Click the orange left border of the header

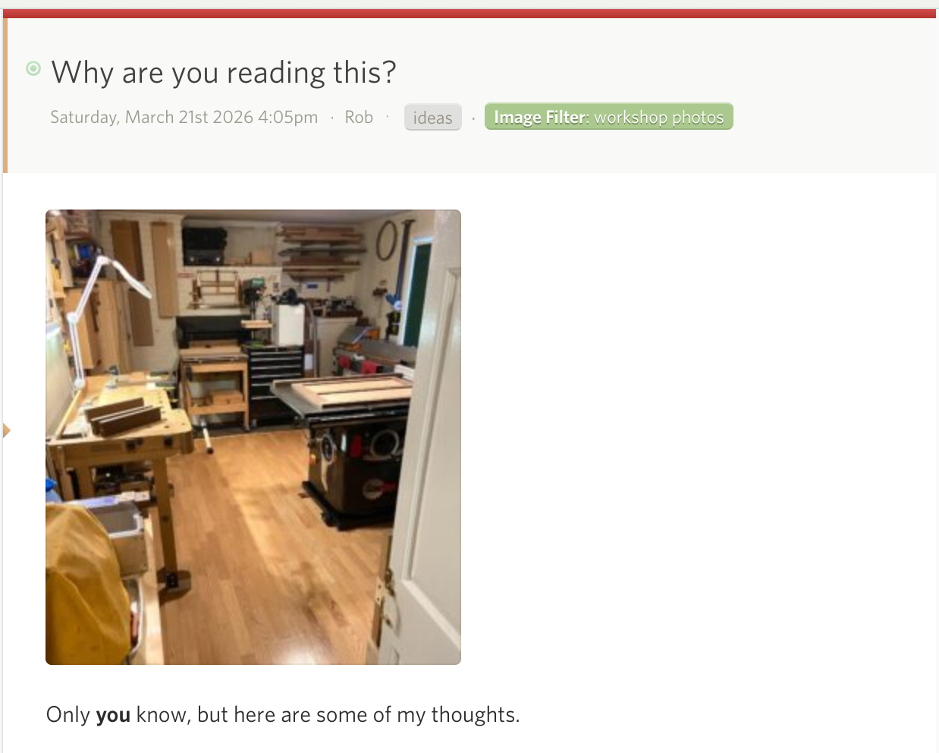[5, 96]
